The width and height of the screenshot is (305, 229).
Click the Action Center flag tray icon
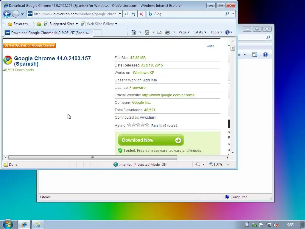261,225
